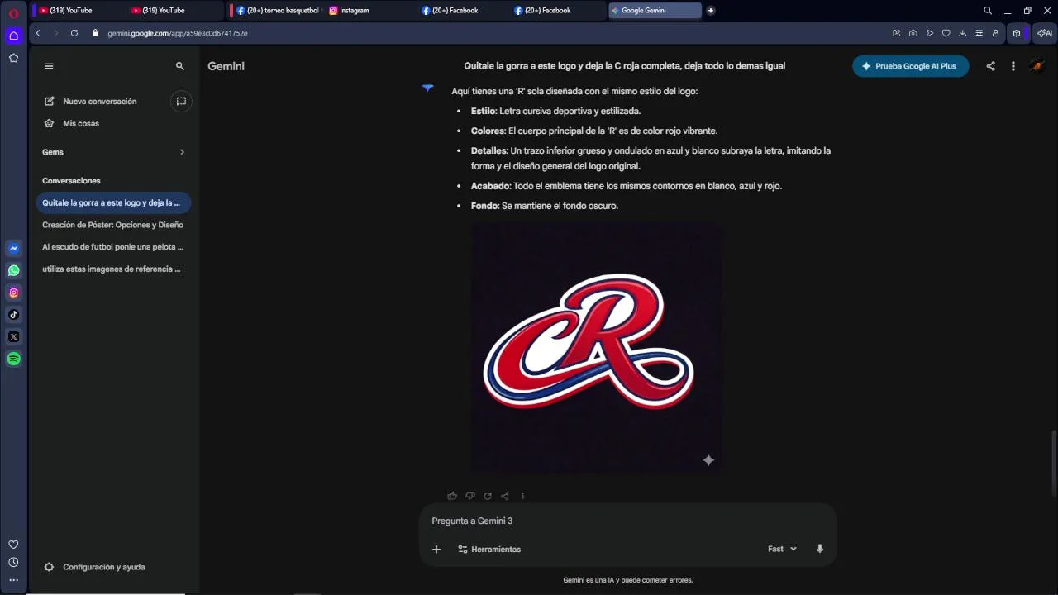The image size is (1058, 595).
Task: Open the bookmarks star in Opera sidebar
Action: [x=13, y=58]
